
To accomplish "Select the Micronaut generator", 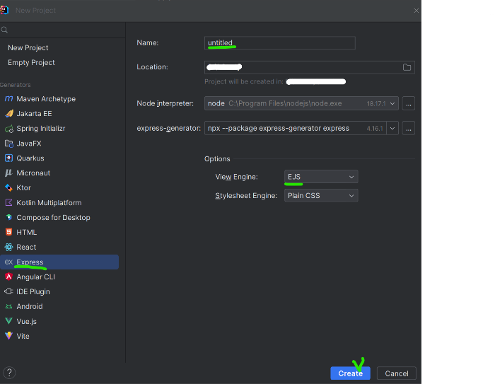I will coord(33,173).
